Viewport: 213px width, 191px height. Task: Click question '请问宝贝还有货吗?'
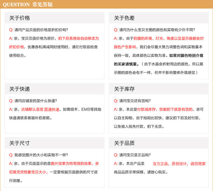(x=135, y=101)
